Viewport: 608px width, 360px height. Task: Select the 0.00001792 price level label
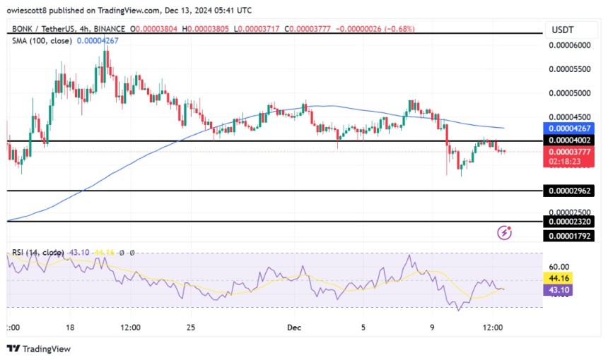(x=569, y=236)
